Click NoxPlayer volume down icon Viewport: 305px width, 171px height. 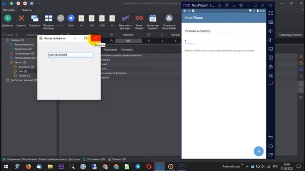(x=271, y=40)
